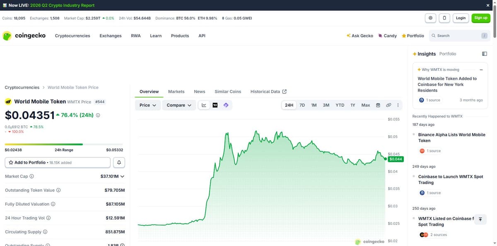Show the 24 Hour Trading Vol info icon
Screen dimensions: 497x246
click(48, 218)
